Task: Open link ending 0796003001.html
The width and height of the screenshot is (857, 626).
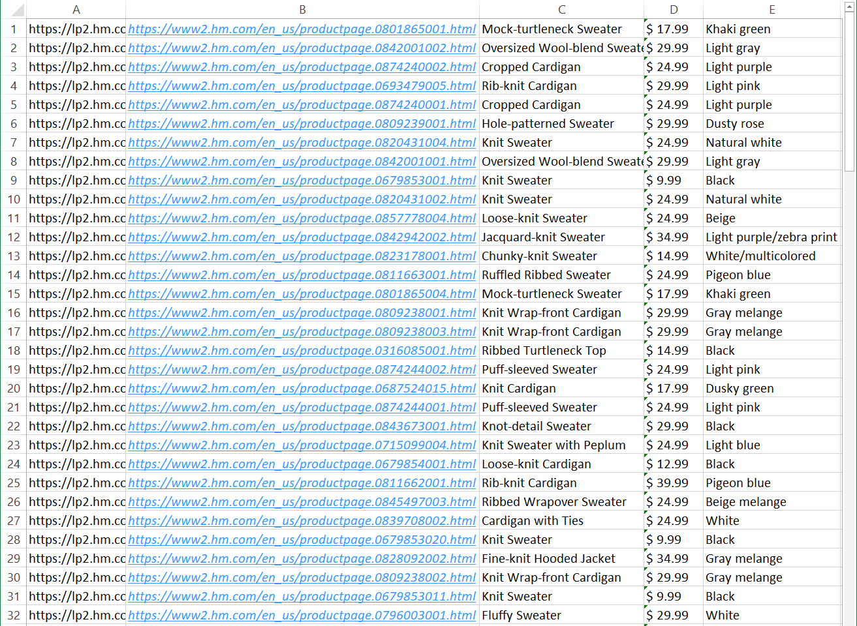Action: point(302,616)
